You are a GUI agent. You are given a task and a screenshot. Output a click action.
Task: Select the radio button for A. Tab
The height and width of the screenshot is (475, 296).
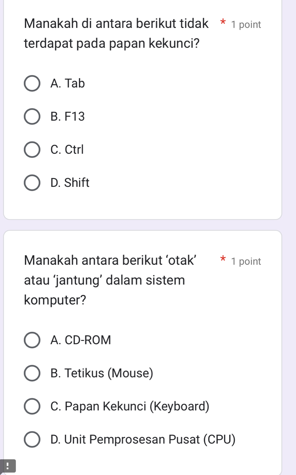click(x=32, y=83)
